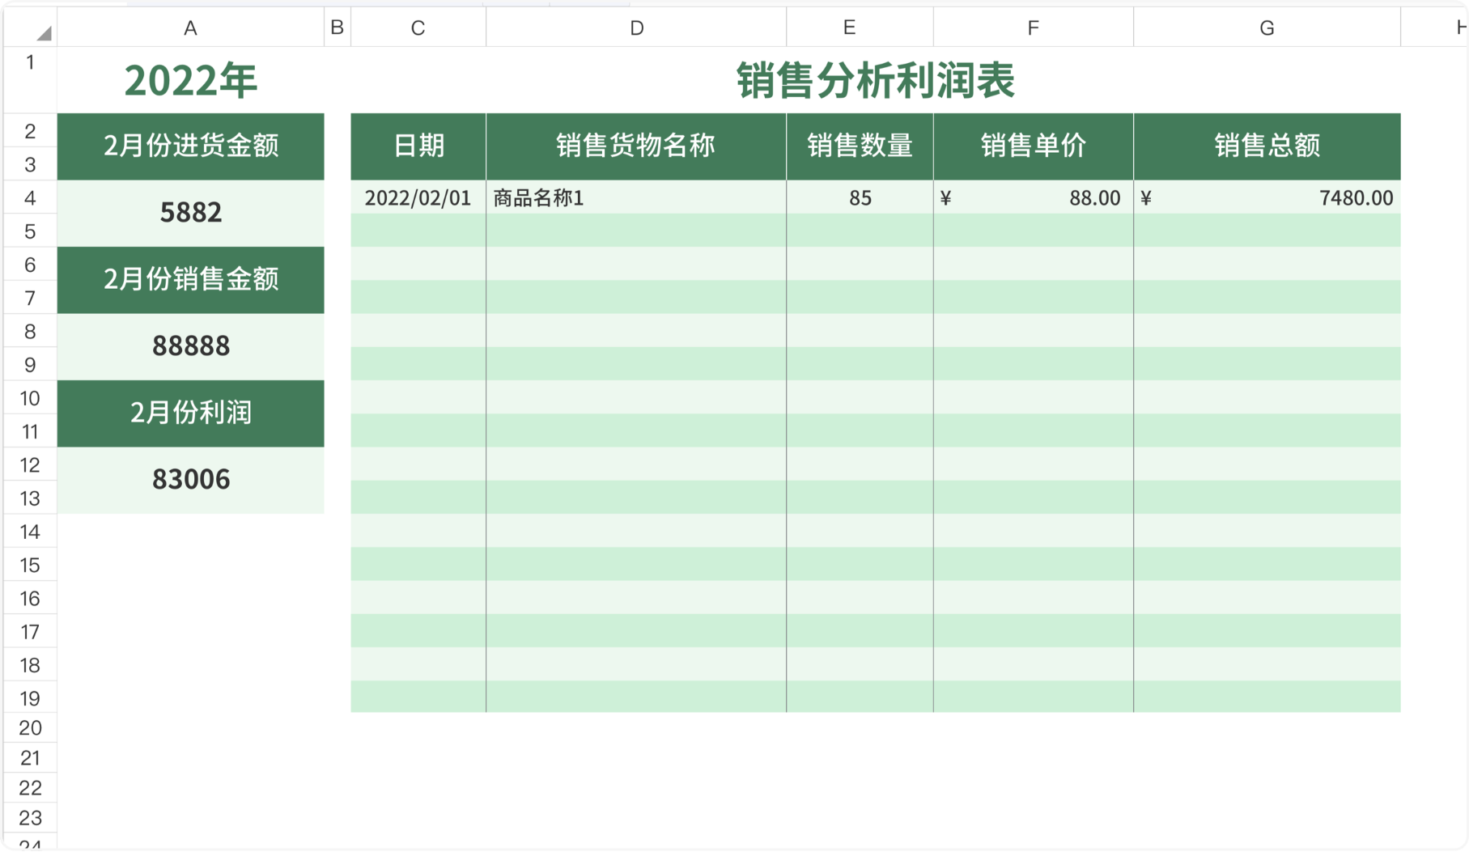Select column C header
The height and width of the screenshot is (852, 1469).
tap(418, 28)
